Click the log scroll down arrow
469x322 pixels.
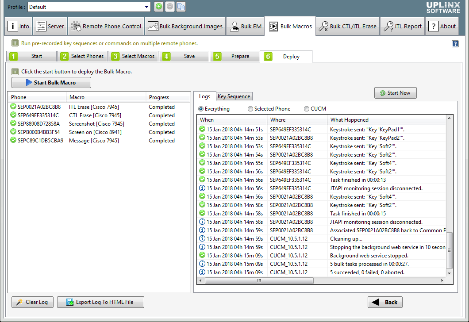449,273
